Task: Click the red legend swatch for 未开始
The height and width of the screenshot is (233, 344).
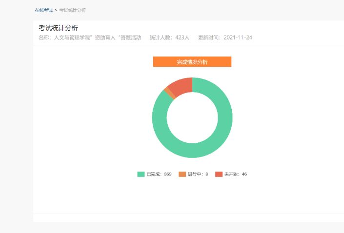Action: pos(219,174)
